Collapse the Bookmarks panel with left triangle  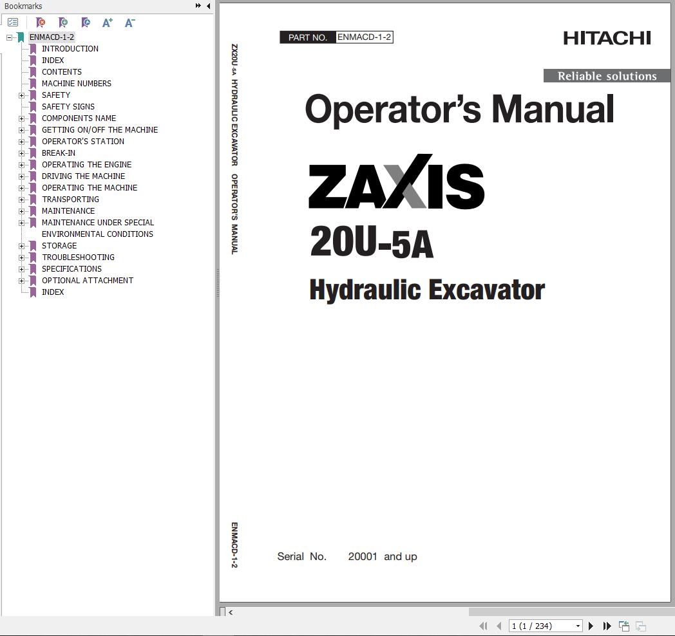click(x=209, y=6)
